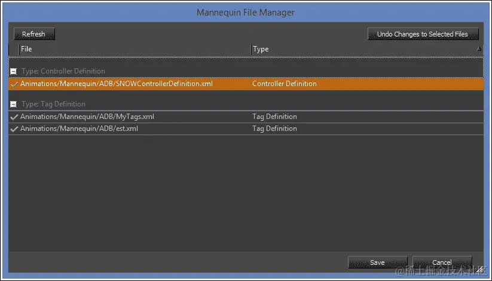Collapse the Type: Controller Definition group
492x281 pixels.
pos(14,71)
